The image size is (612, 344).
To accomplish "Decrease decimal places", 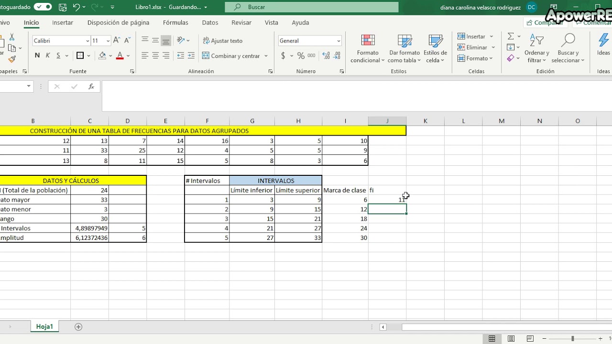I will click(337, 56).
